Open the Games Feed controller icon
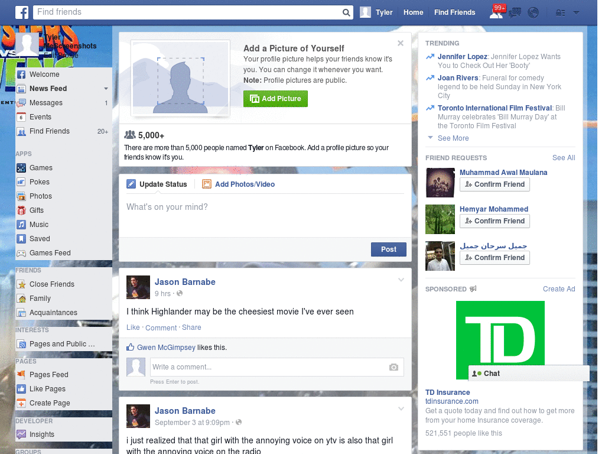Image resolution: width=605 pixels, height=454 pixels. [21, 253]
